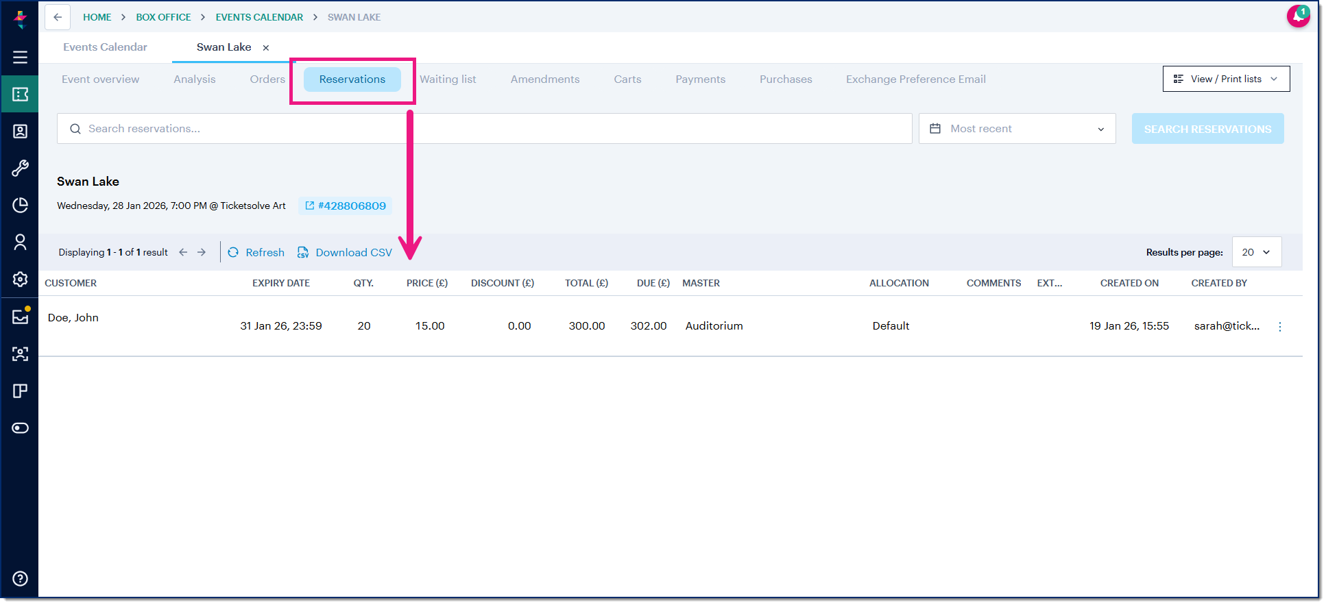Open the Most recent sort dropdown
This screenshot has height=605, width=1326.
click(1017, 129)
